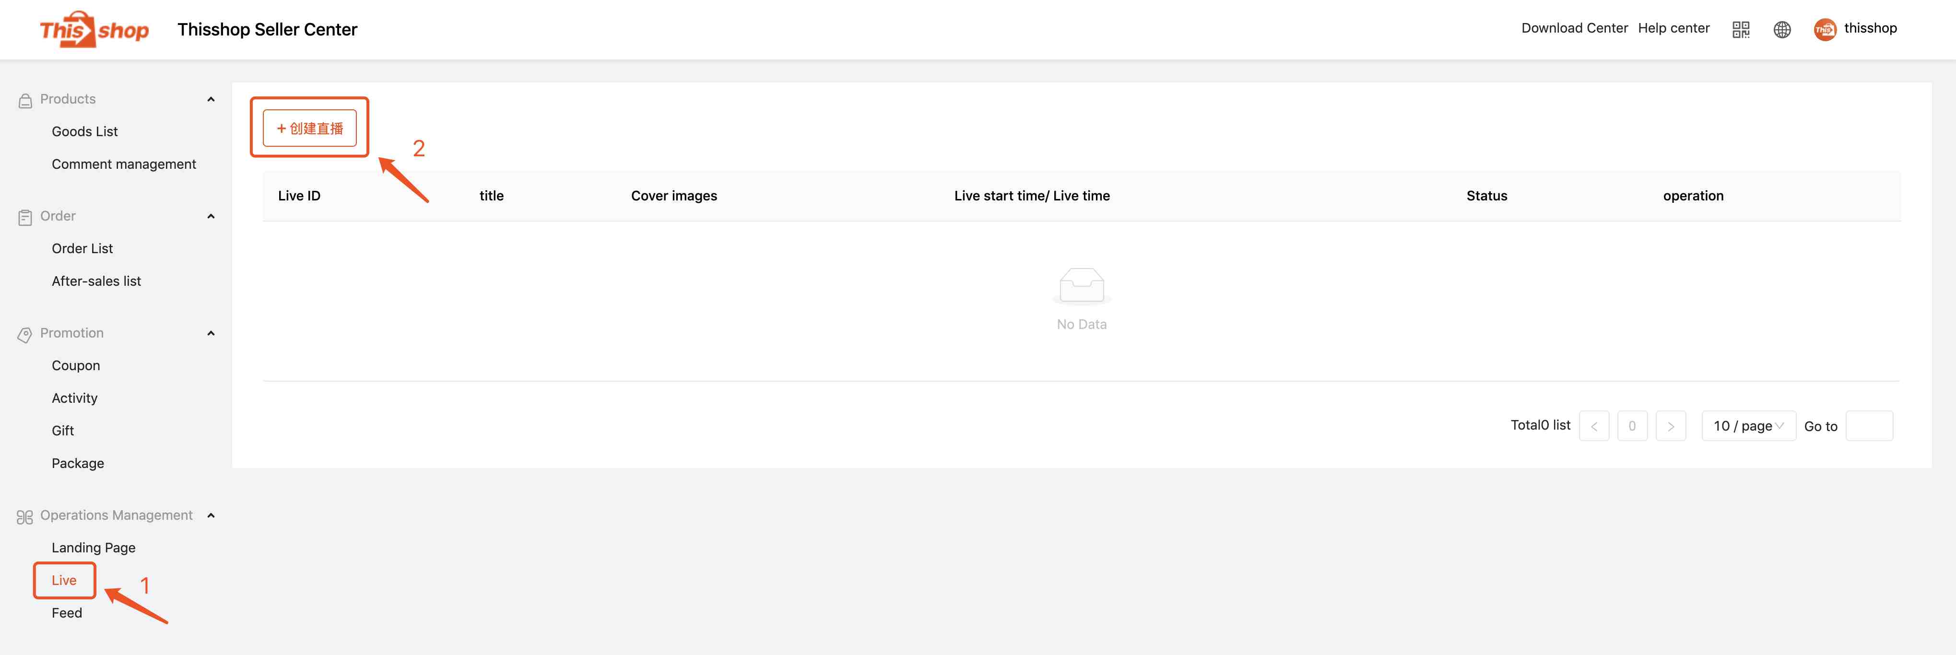Open the language globe icon

point(1781,30)
